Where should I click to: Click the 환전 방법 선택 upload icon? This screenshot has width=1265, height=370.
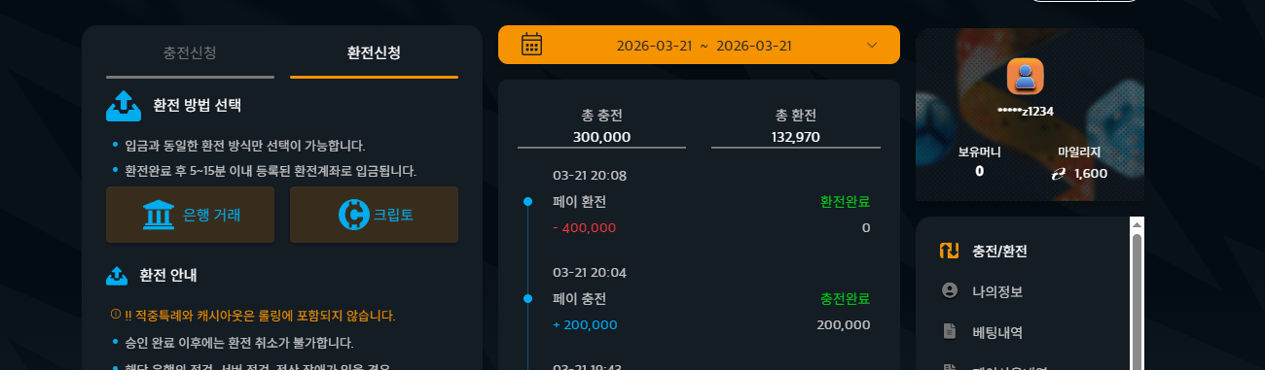124,105
